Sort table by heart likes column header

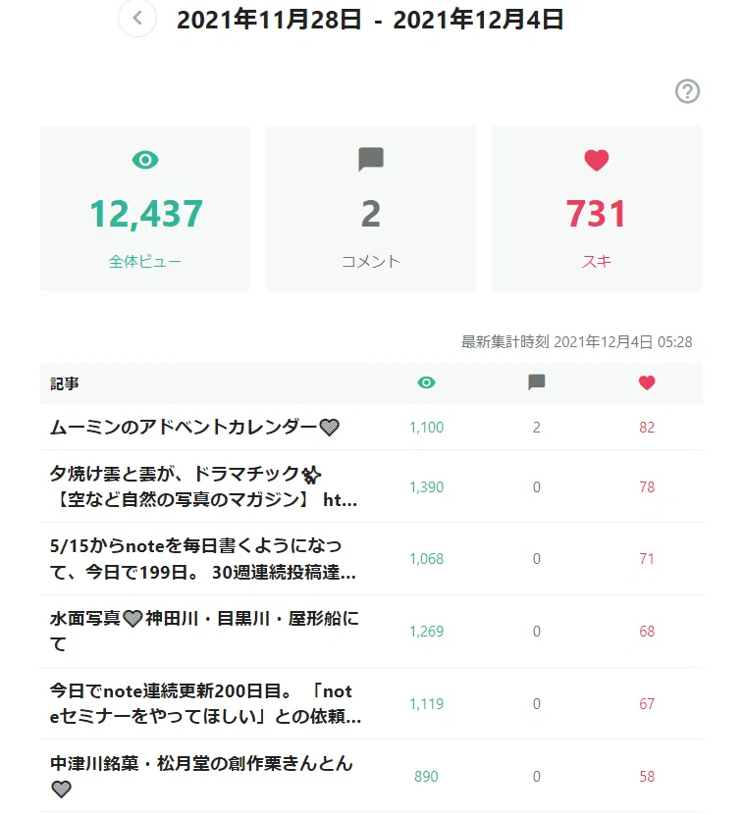click(x=647, y=382)
